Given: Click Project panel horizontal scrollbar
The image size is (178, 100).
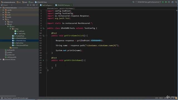Looking at the screenshot, I should (x=8, y=96).
